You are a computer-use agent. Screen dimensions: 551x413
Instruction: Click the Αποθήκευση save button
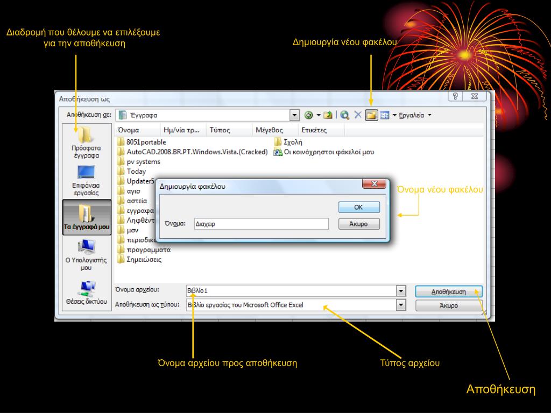[x=449, y=292]
